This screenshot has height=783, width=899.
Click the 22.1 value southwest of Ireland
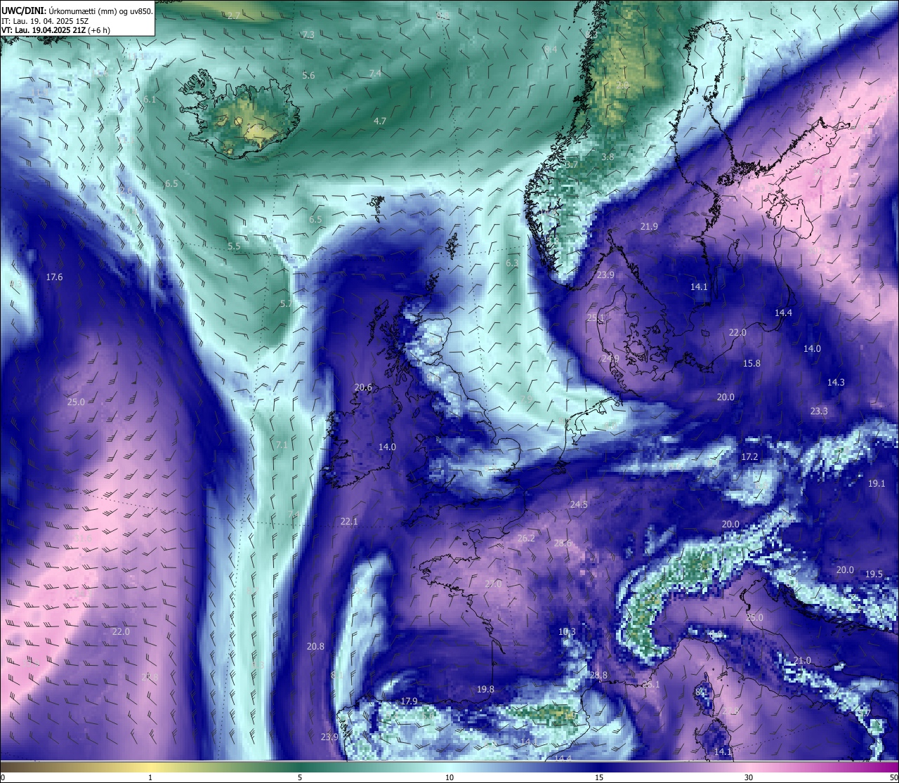pos(349,522)
